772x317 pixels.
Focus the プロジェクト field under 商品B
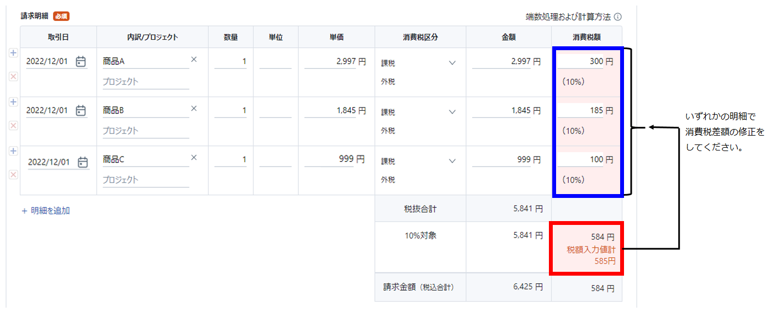point(146,131)
